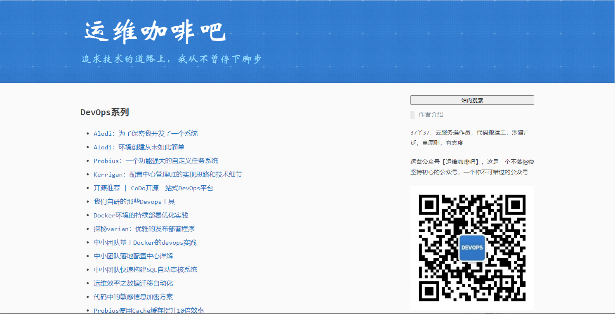Click the 运维咖啡吧 site title logo
Image resolution: width=615 pixels, height=314 pixels.
tap(155, 33)
